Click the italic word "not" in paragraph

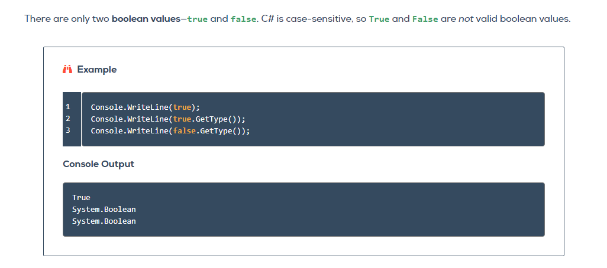tap(466, 19)
